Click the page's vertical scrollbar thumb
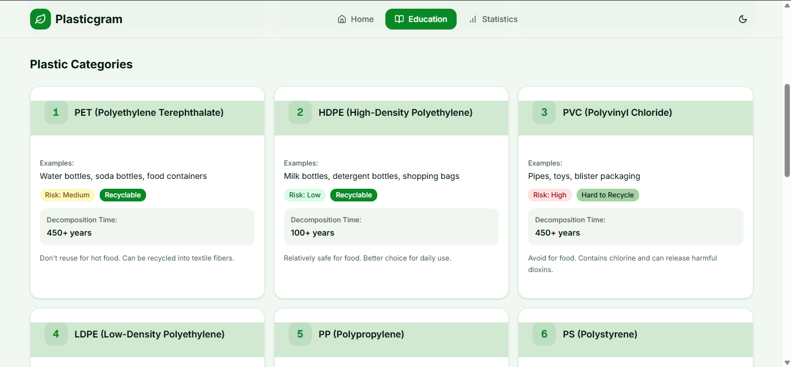The width and height of the screenshot is (791, 367). click(787, 130)
